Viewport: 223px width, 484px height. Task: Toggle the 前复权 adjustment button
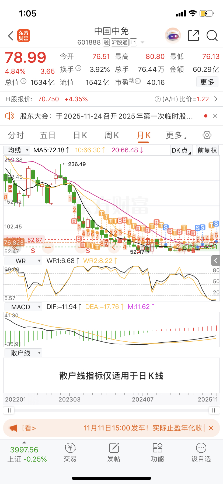207,150
